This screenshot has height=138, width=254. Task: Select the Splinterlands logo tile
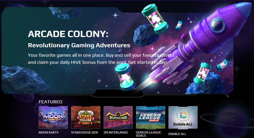click(118, 118)
